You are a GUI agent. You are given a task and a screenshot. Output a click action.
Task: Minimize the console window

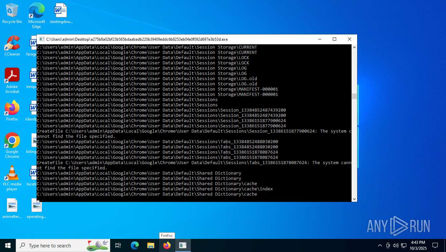pyautogui.click(x=319, y=39)
